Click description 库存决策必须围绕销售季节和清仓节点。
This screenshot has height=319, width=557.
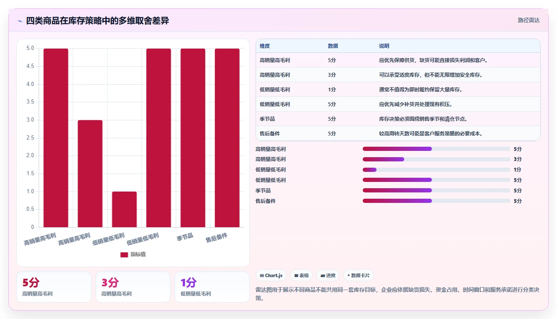423,119
